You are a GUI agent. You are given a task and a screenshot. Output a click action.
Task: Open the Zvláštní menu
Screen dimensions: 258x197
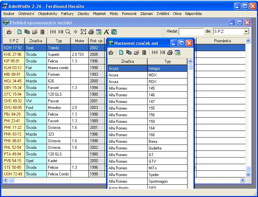[163, 14]
